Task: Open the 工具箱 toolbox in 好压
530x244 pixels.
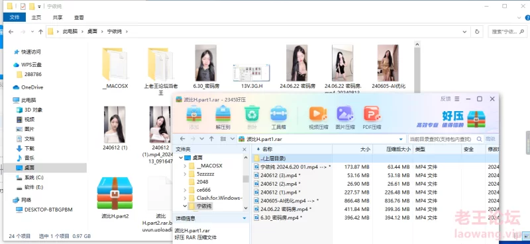Action: [278, 117]
